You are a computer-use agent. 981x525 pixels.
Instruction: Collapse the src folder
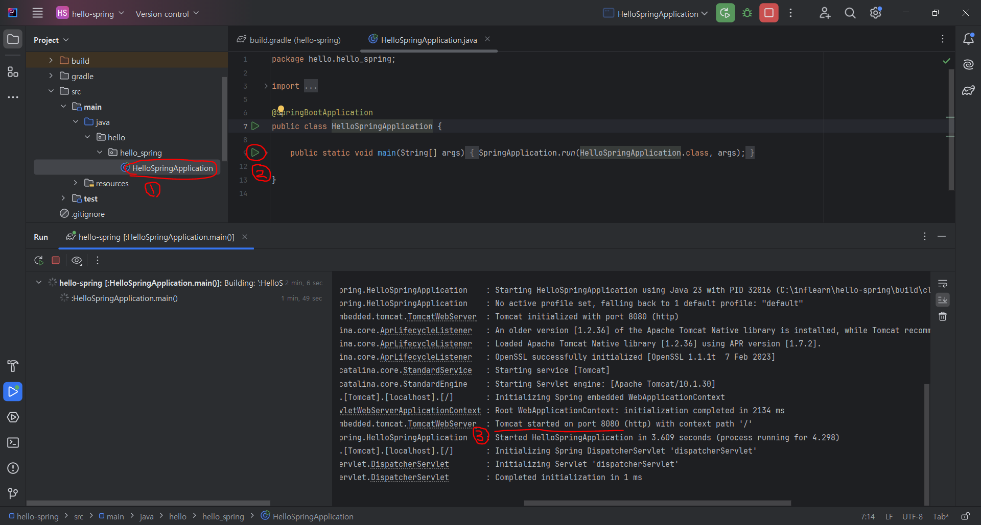51,91
